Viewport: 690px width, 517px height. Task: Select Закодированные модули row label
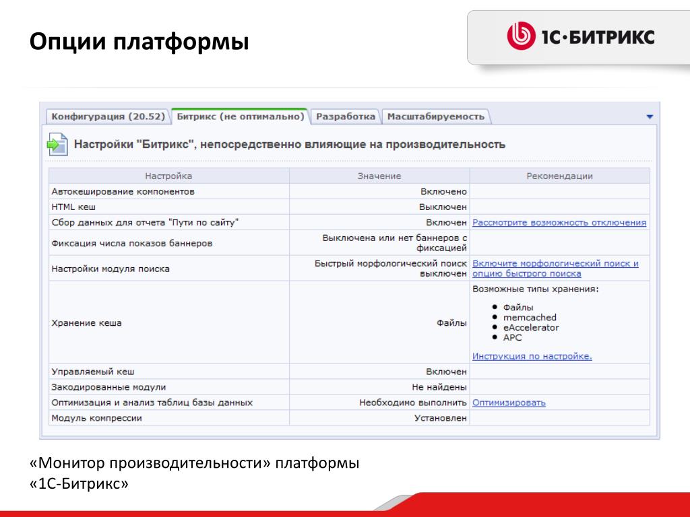[108, 387]
